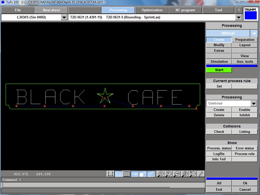This screenshot has width=260, height=195.
Task: Toggle the arrow-between-bars positioning icon
Action: click(x=135, y=174)
